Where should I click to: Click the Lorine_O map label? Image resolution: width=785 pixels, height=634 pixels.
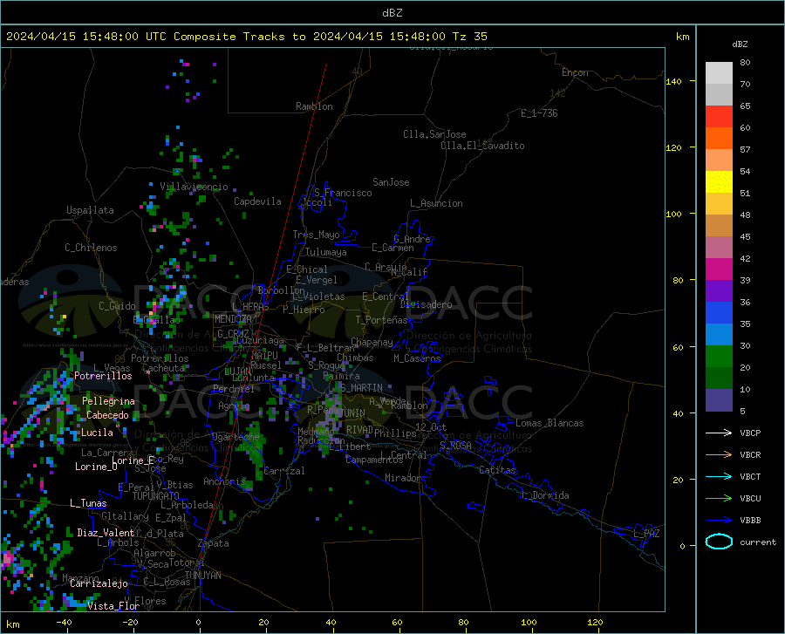tap(96, 467)
